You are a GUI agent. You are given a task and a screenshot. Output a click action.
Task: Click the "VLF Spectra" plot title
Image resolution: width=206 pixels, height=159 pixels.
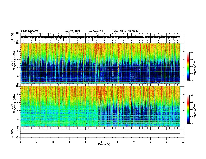[x=29, y=31]
